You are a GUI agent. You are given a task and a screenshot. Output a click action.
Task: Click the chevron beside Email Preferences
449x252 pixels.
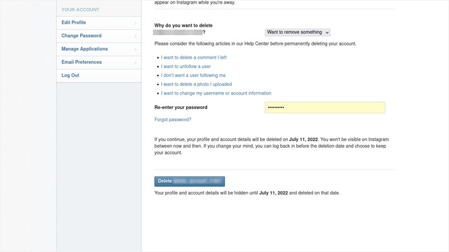click(x=135, y=62)
